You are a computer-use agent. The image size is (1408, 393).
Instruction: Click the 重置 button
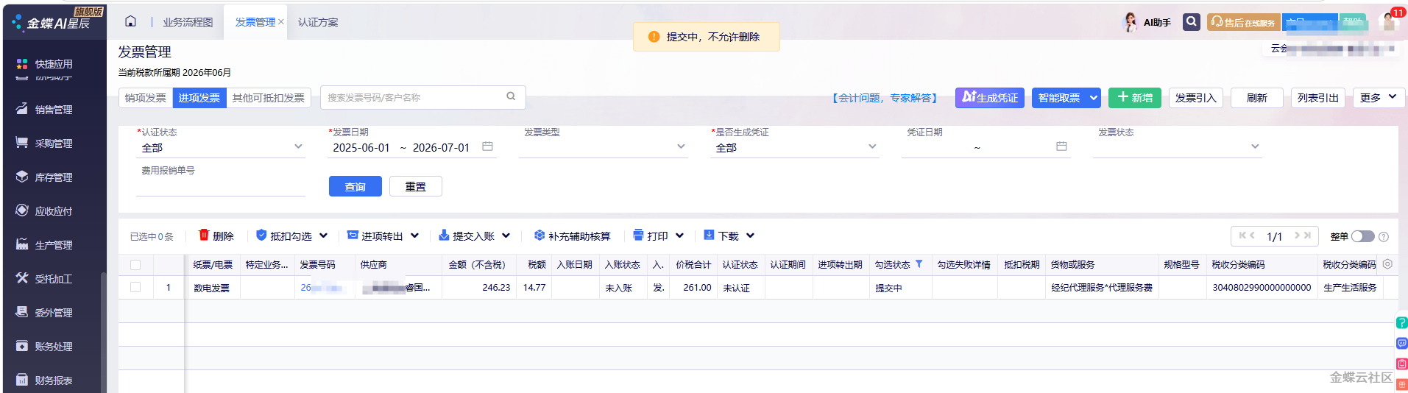416,186
